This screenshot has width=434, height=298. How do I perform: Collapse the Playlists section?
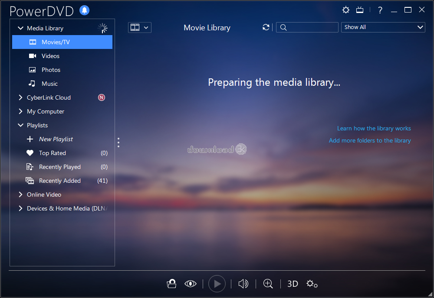point(20,125)
